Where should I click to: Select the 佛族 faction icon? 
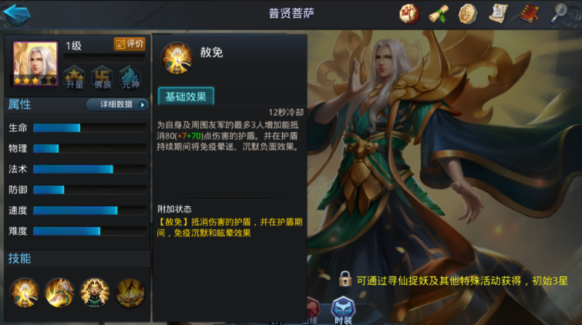[x=103, y=78]
